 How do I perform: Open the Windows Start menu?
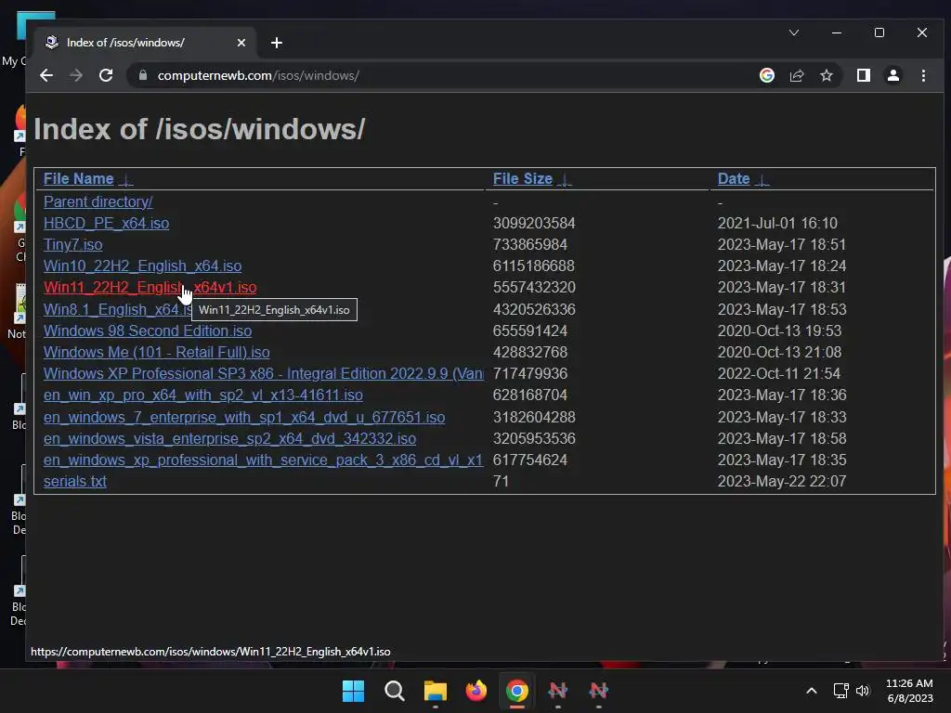pos(353,691)
